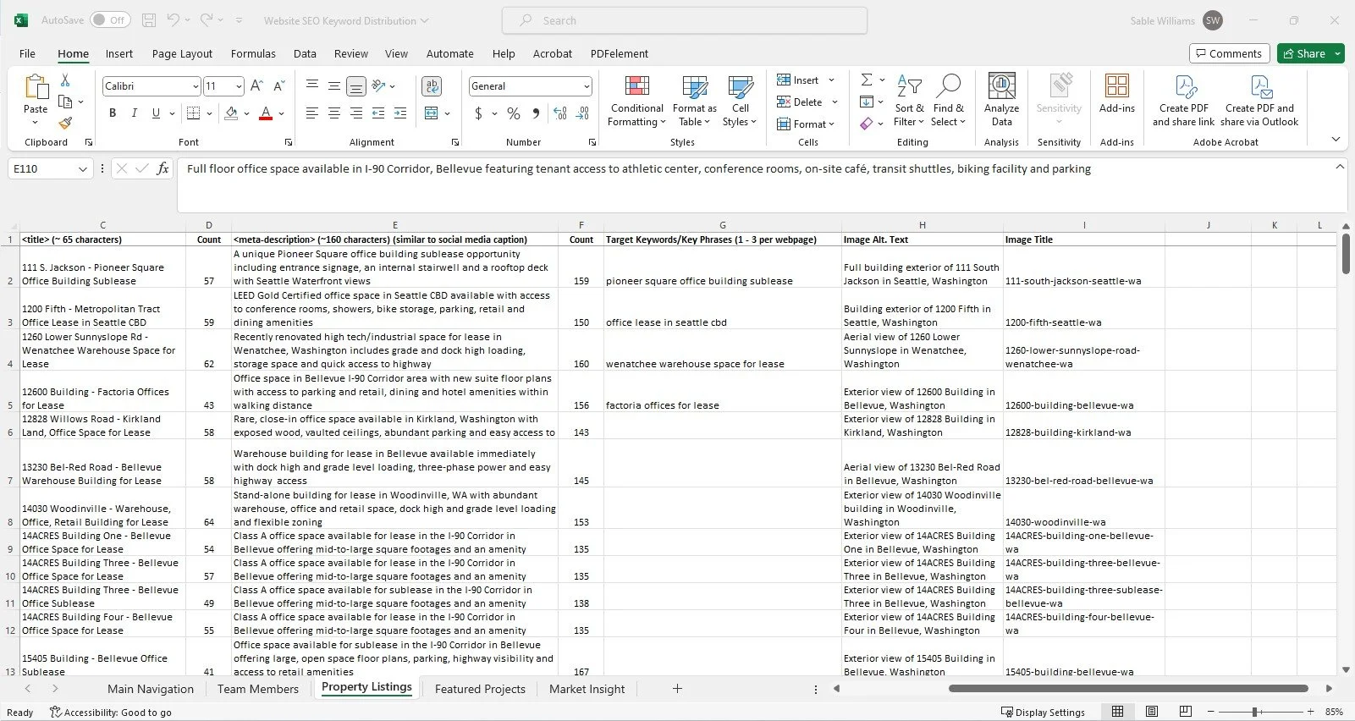Open the font name Calibri dropdown
The image size is (1355, 721).
point(196,86)
